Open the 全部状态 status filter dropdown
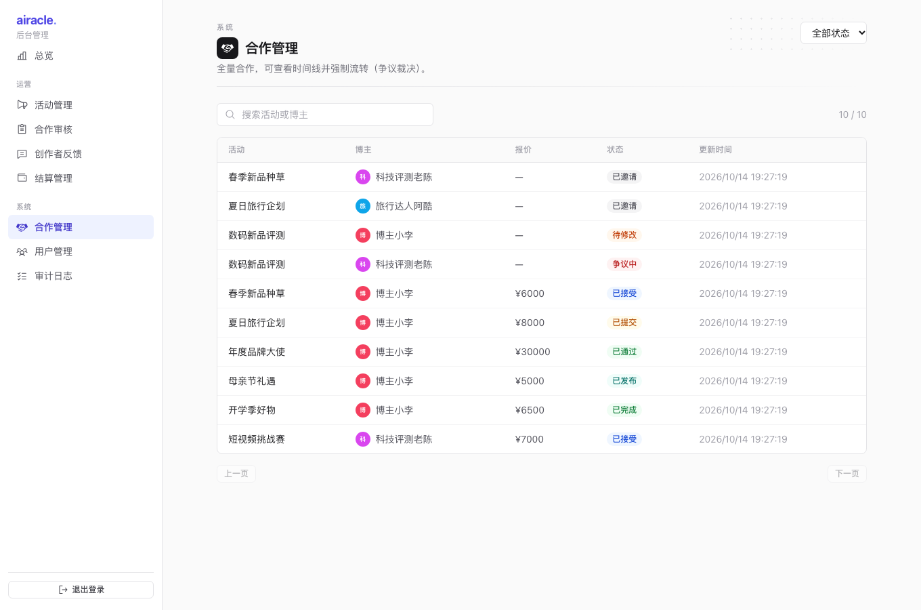Image resolution: width=921 pixels, height=610 pixels. 834,33
